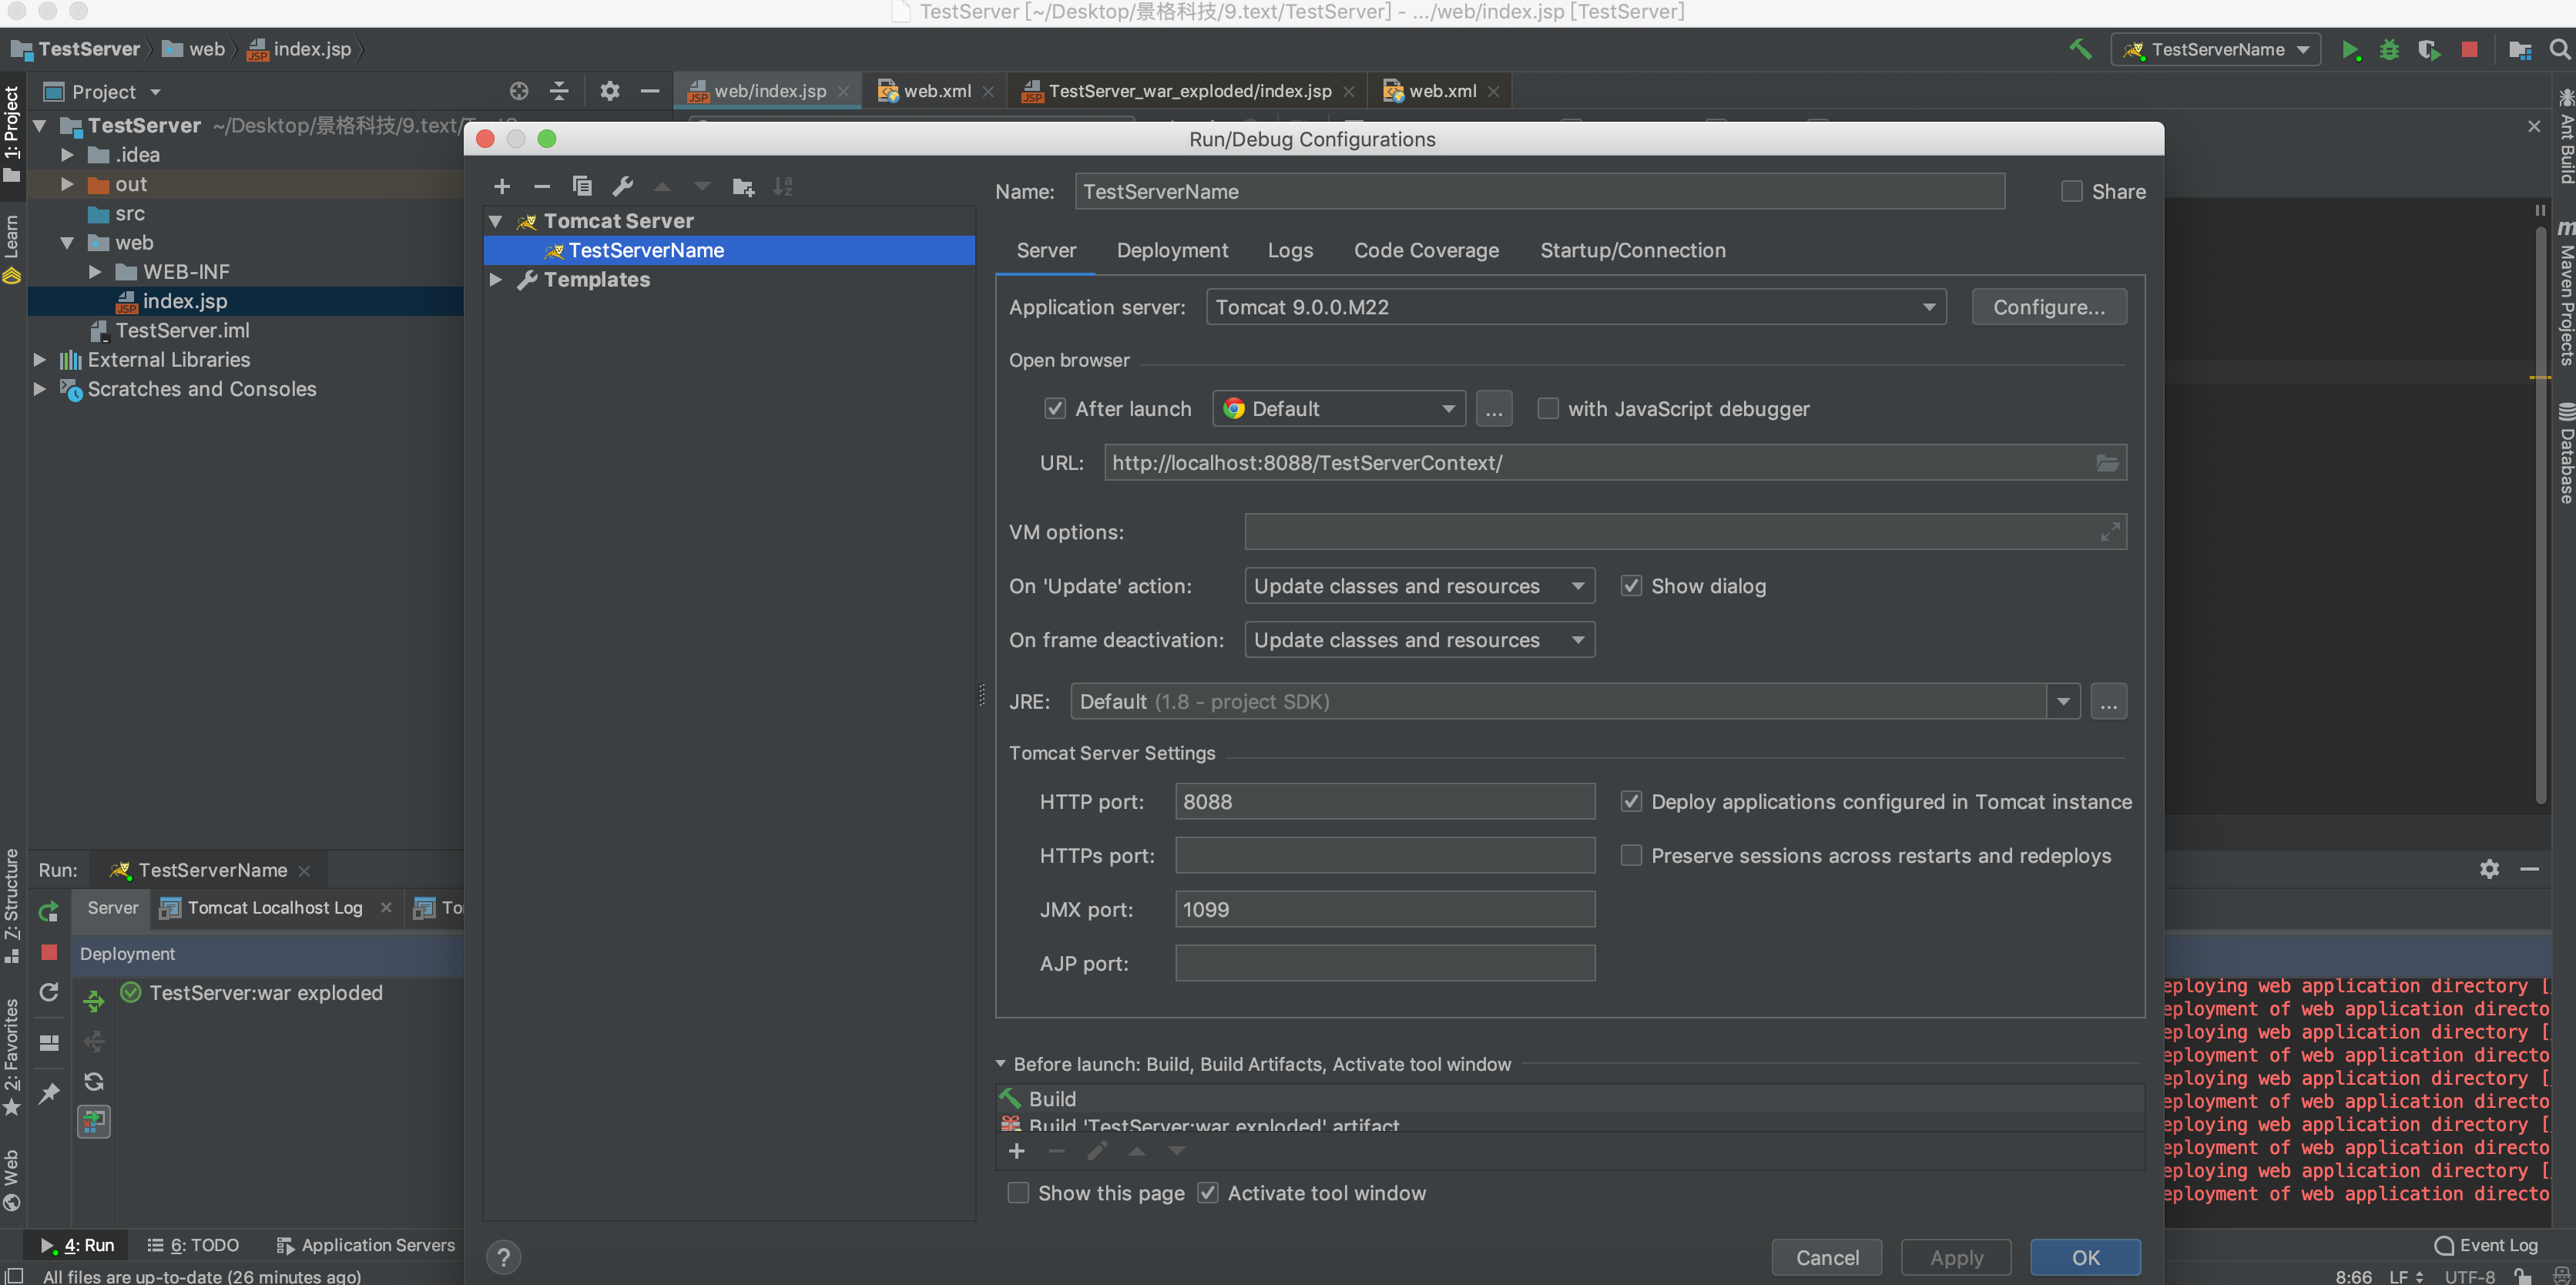Add new run configuration with plus icon
Screen dimensions: 2576x1285
coord(502,187)
